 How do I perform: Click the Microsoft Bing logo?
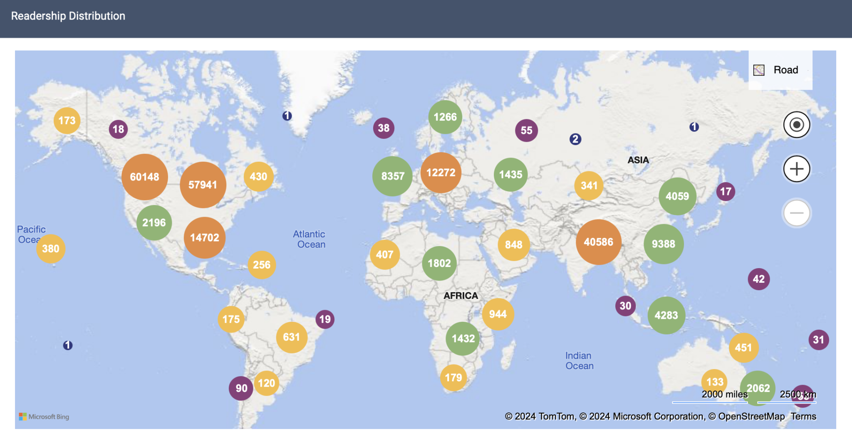coord(44,417)
